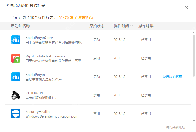Select WpsUpdateTask_nowan item name

coord(45,56)
